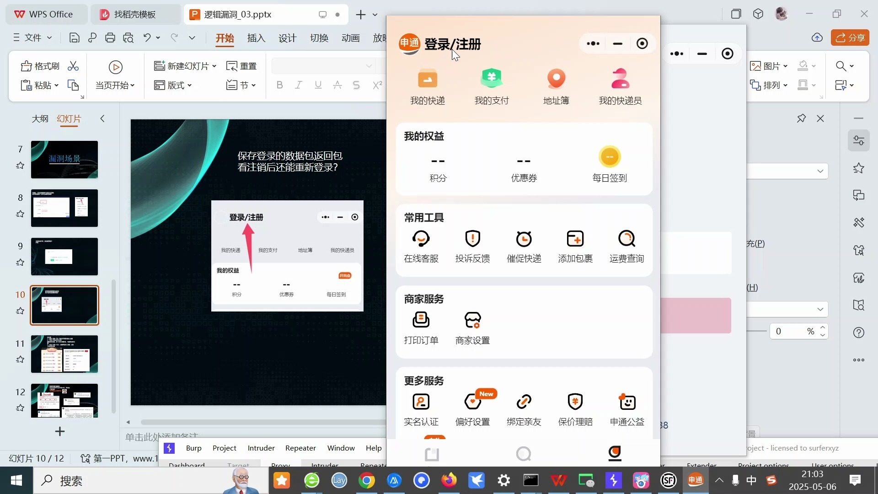Screen dimensions: 878x494
Task: Open the 图片 picture dropdown
Action: click(x=785, y=66)
